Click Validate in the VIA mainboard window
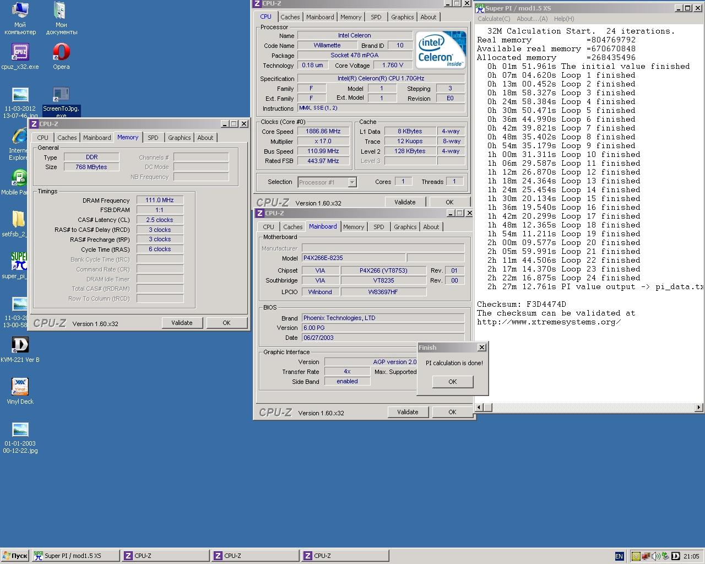705x564 pixels. 408,412
